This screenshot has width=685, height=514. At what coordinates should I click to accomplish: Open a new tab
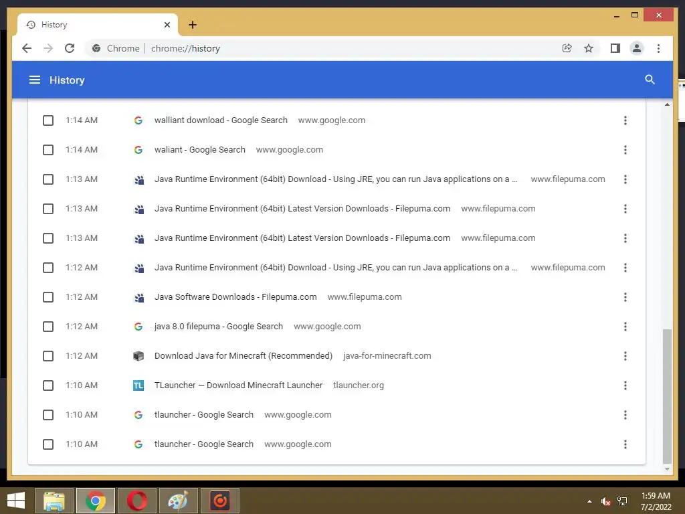[x=192, y=25]
